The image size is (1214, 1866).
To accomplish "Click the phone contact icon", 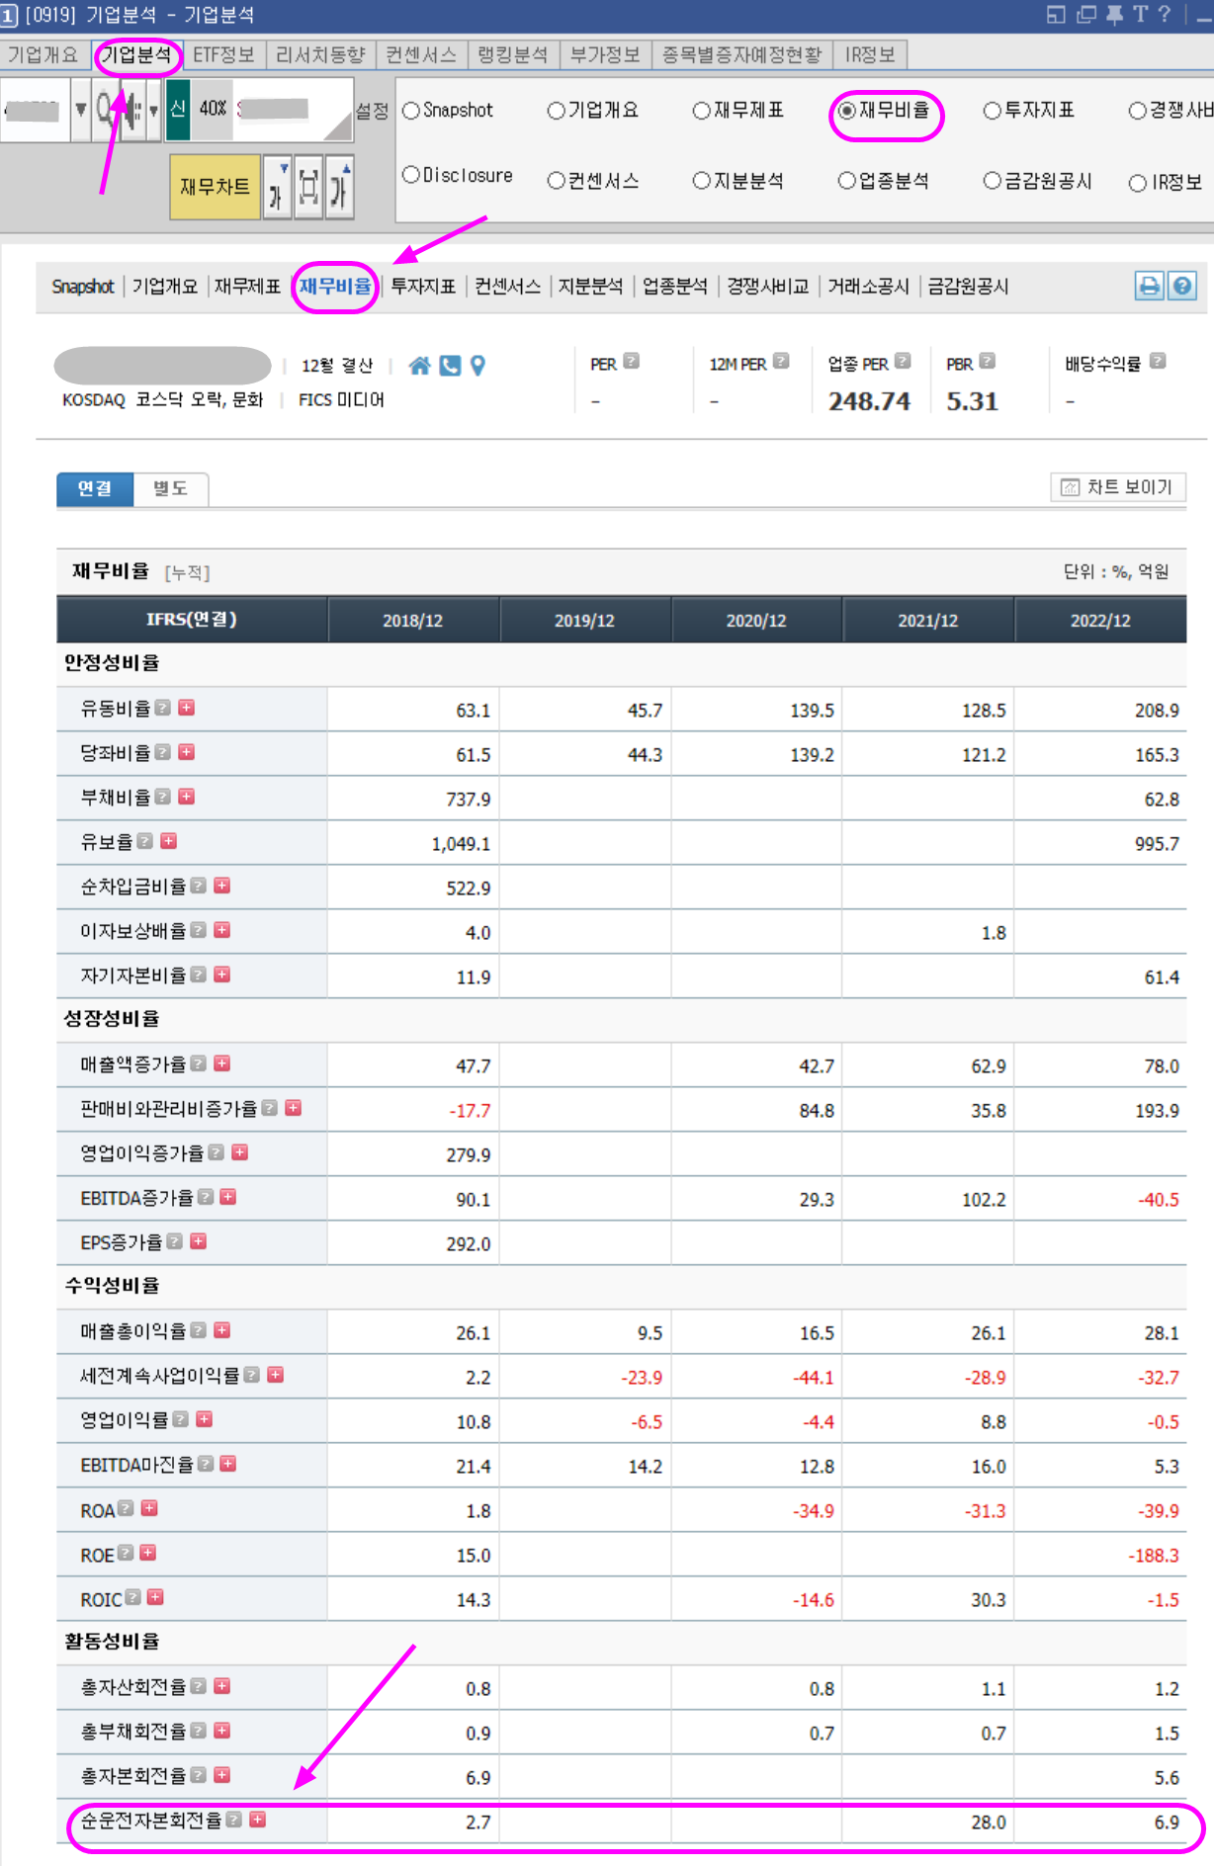I will (450, 366).
